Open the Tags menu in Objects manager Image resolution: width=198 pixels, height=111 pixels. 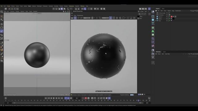pyautogui.click(x=173, y=11)
